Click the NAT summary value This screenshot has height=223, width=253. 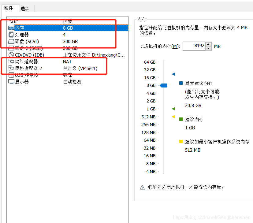(x=67, y=62)
